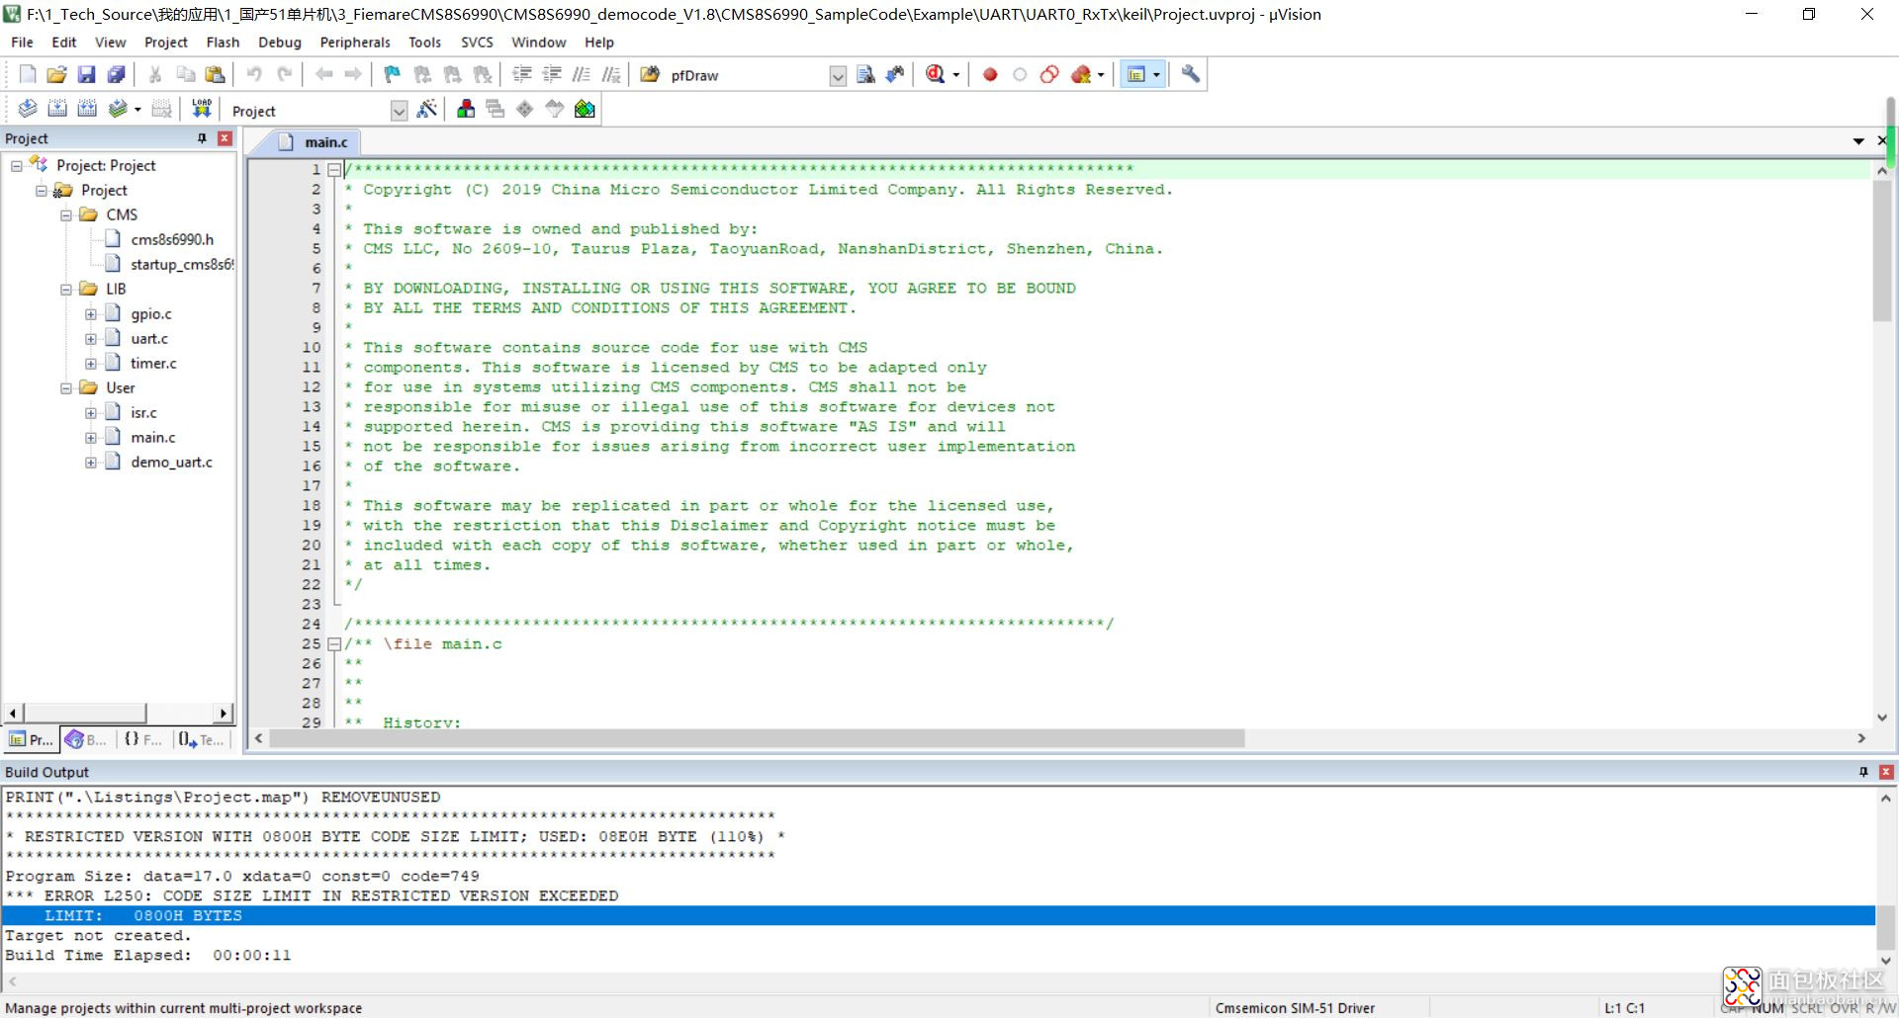Open debug button dropdown arrow

[955, 75]
